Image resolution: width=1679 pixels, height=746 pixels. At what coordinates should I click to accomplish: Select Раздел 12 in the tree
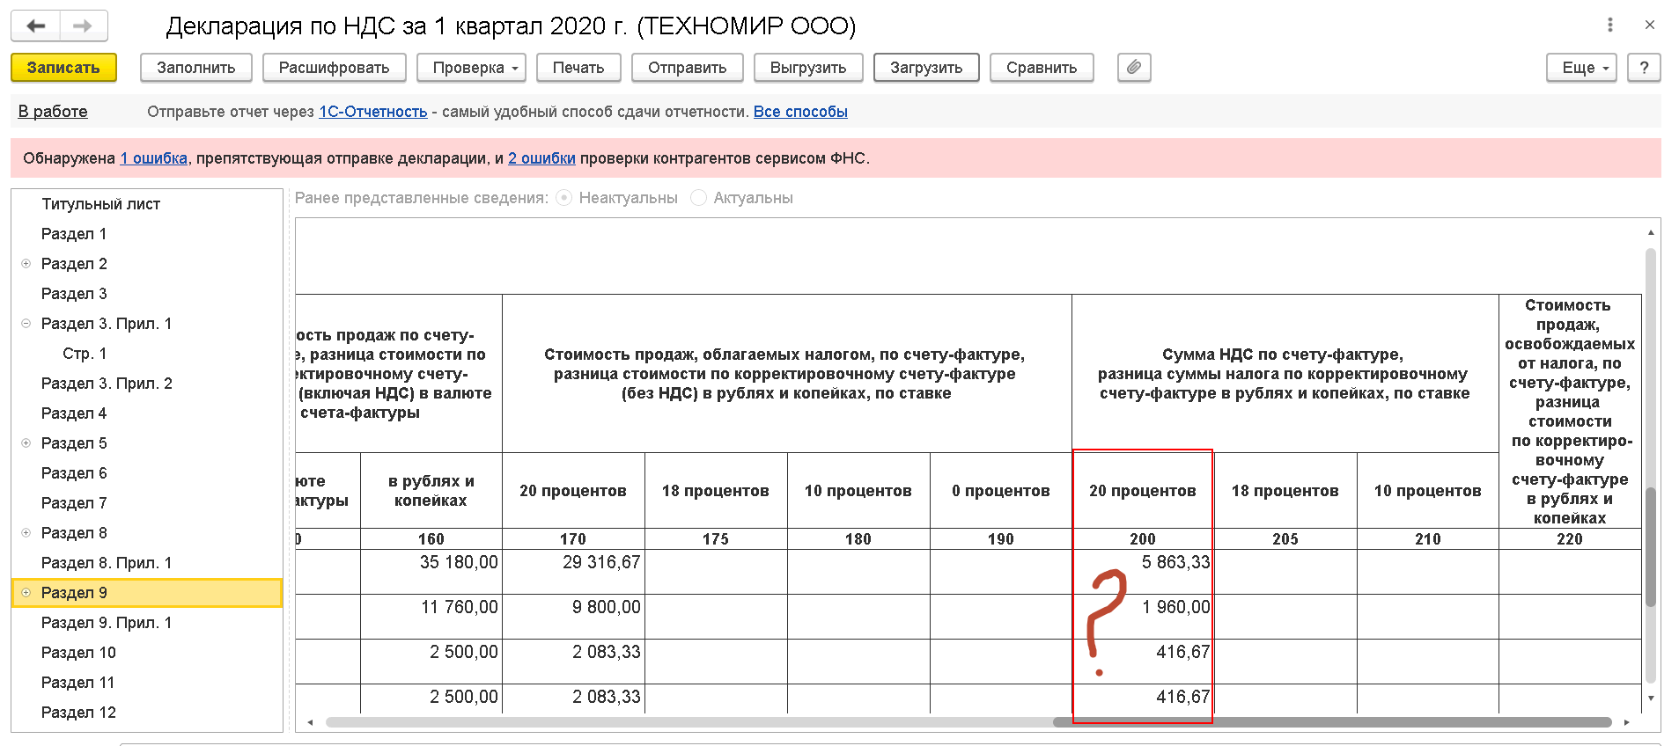click(78, 713)
